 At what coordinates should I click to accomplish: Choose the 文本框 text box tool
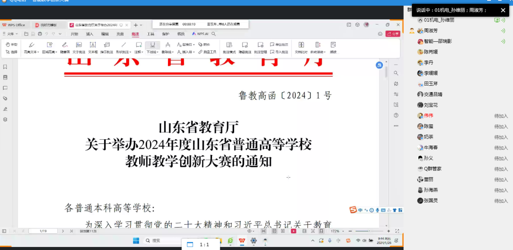pyautogui.click(x=93, y=47)
